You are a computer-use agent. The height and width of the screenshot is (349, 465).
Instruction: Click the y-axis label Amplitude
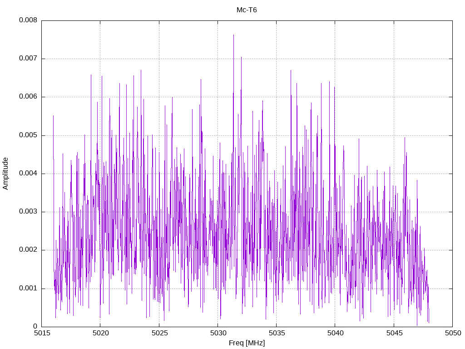(x=5, y=174)
